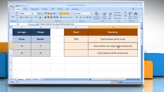The height and width of the screenshot is (92, 164).
Task: Align text right in cell
Action: 51,17
